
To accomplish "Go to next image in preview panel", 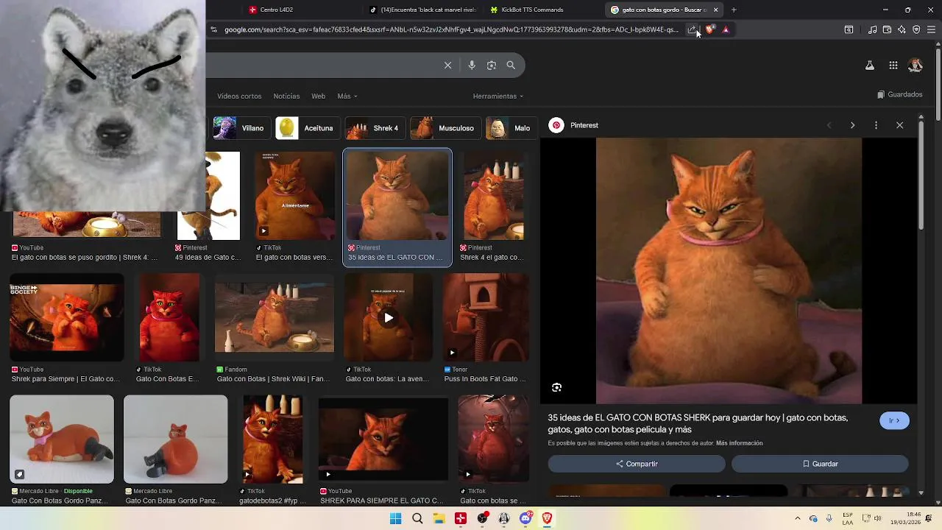I will (x=852, y=125).
